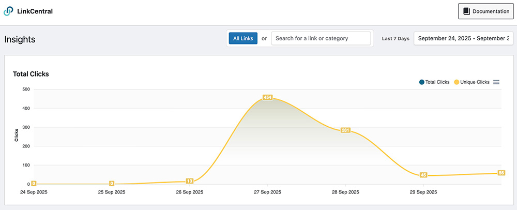Click the LinkCentral chain-link logo icon
Image resolution: width=517 pixels, height=210 pixels.
9,11
